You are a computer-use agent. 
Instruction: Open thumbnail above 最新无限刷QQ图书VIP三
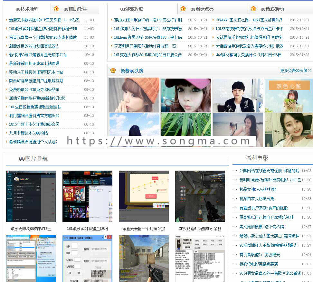pyautogui.click(x=31, y=196)
